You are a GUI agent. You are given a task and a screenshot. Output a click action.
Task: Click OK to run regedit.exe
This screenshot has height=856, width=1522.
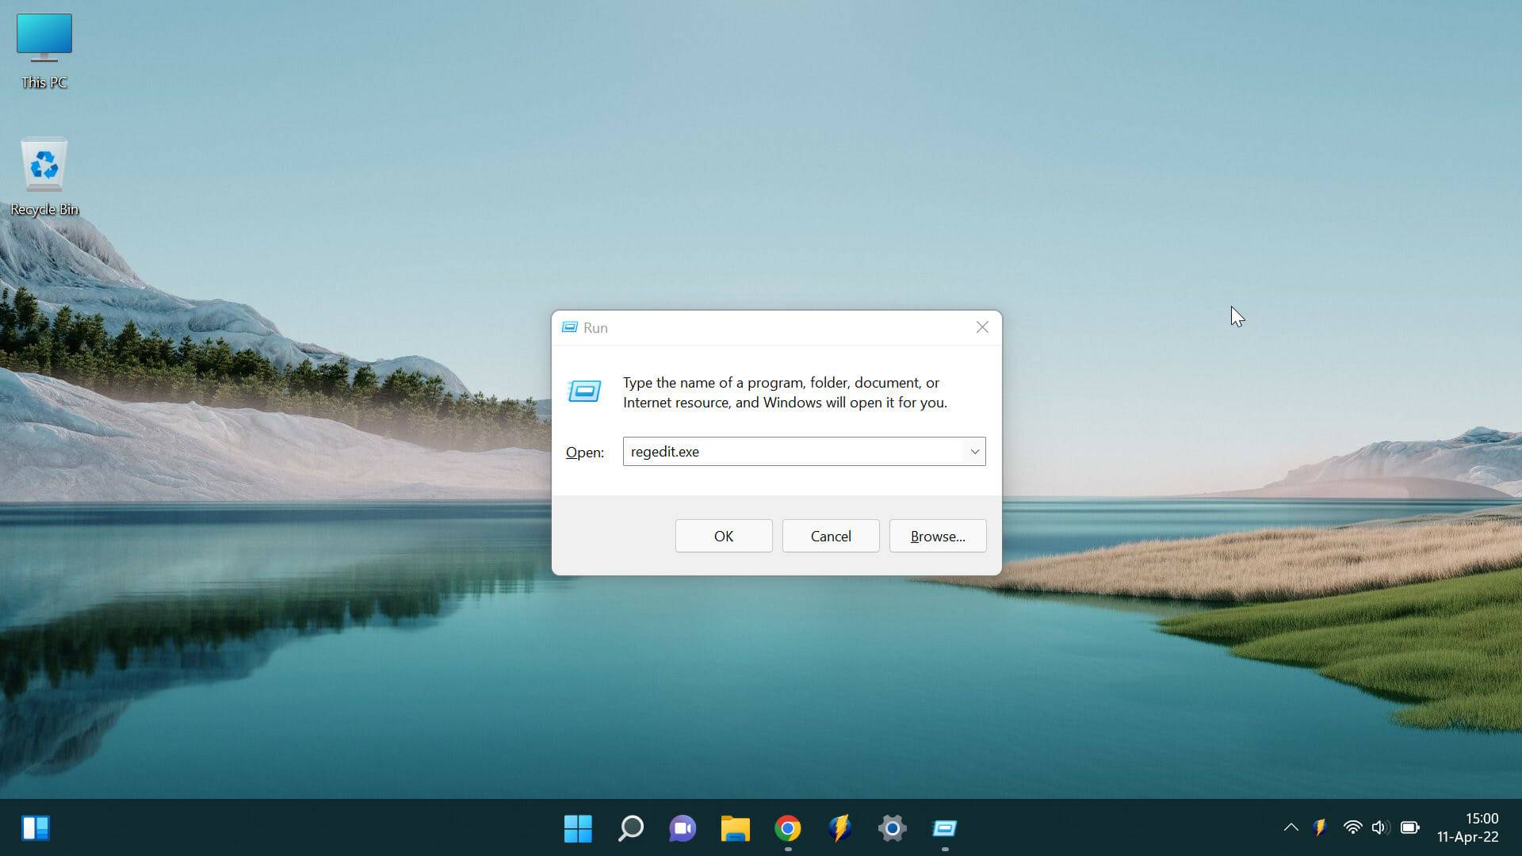pyautogui.click(x=723, y=536)
